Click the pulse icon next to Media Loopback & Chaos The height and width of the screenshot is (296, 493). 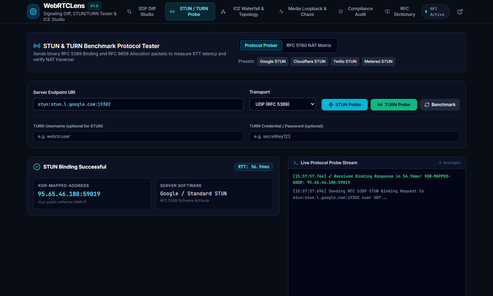pyautogui.click(x=282, y=12)
